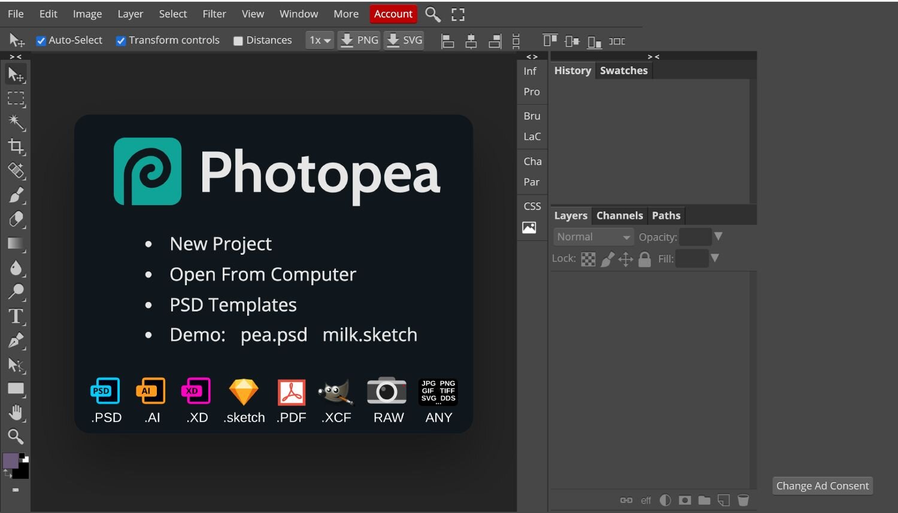The width and height of the screenshot is (898, 513).
Task: Toggle lock image pixels brush icon
Action: 607,259
